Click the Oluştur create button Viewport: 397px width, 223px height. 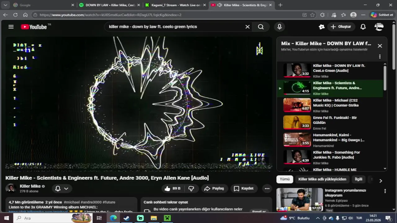(x=341, y=27)
